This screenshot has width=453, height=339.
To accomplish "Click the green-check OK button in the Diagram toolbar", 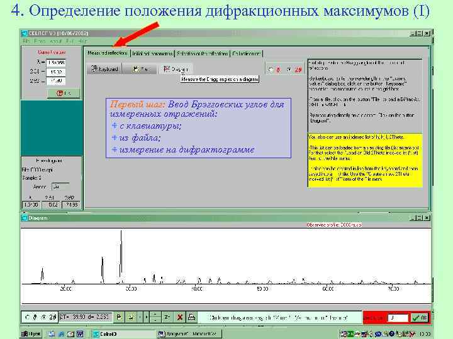I will pos(420,318).
